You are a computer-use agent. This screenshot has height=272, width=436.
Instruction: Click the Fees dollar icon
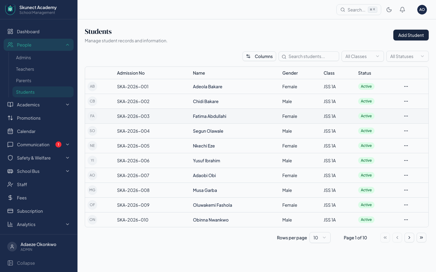10,198
